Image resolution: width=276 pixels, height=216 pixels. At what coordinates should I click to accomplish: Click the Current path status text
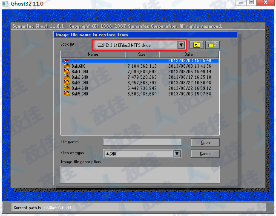click(42, 208)
